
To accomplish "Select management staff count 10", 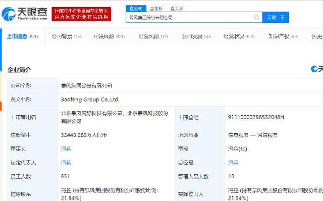I will 231,176.
